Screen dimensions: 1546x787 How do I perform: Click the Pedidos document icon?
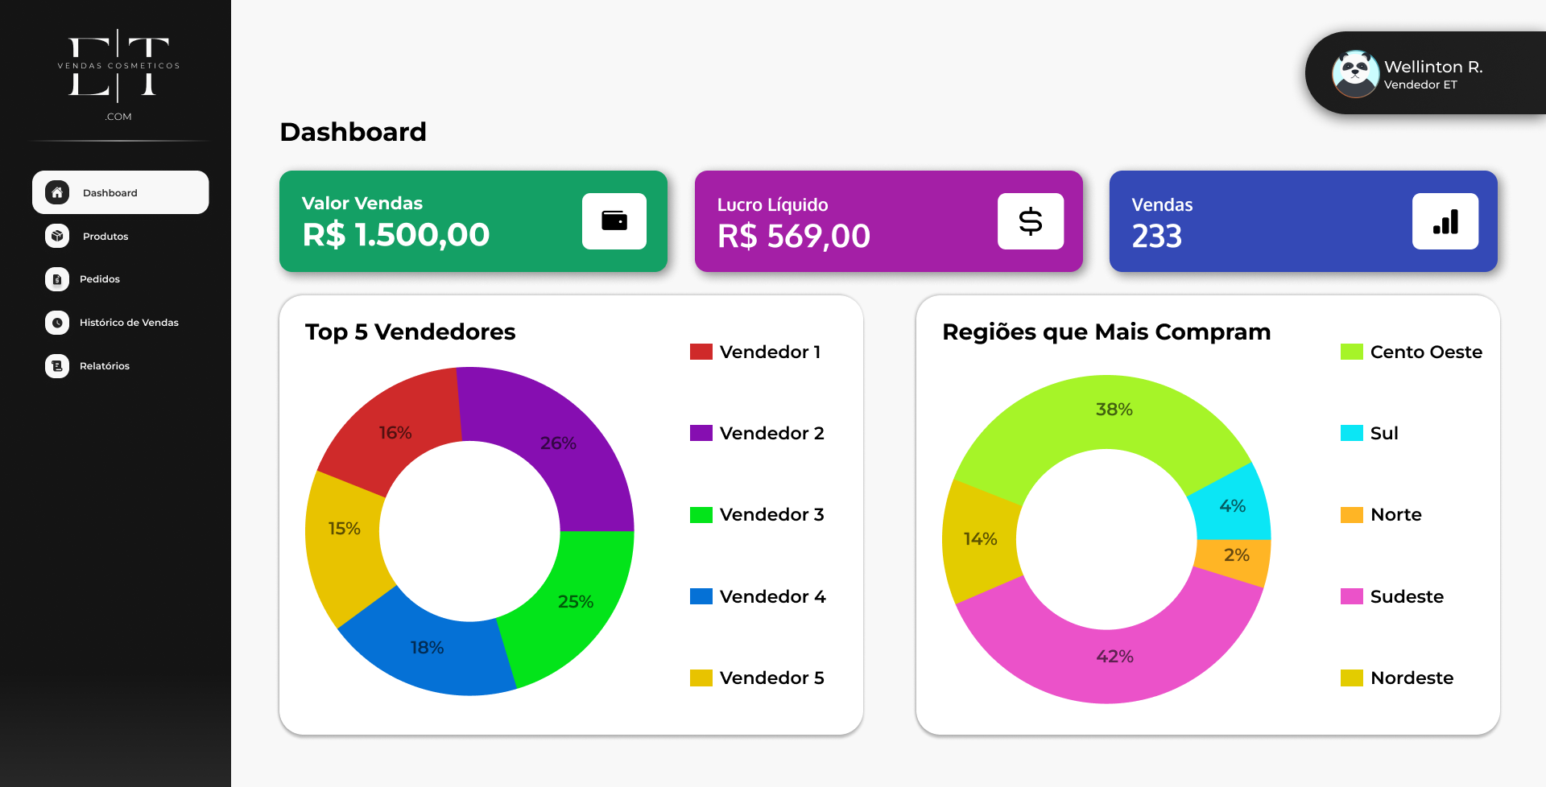(x=57, y=279)
